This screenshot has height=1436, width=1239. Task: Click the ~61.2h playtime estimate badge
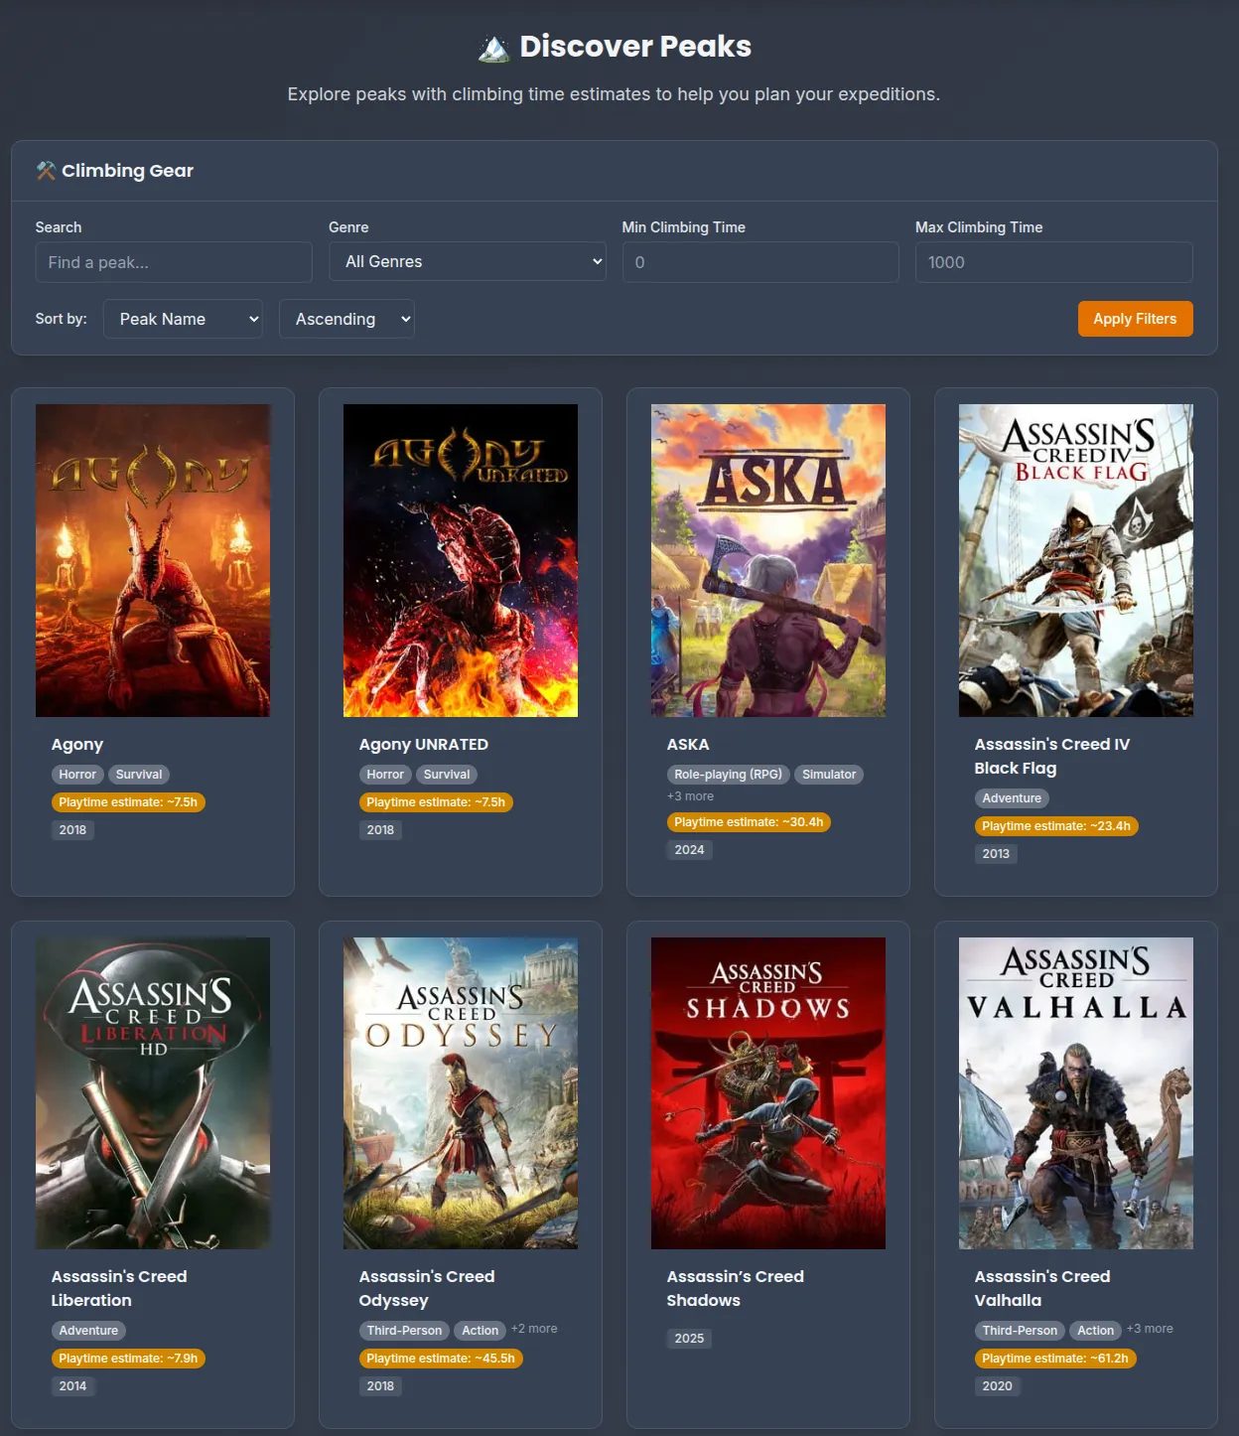pyautogui.click(x=1055, y=1359)
